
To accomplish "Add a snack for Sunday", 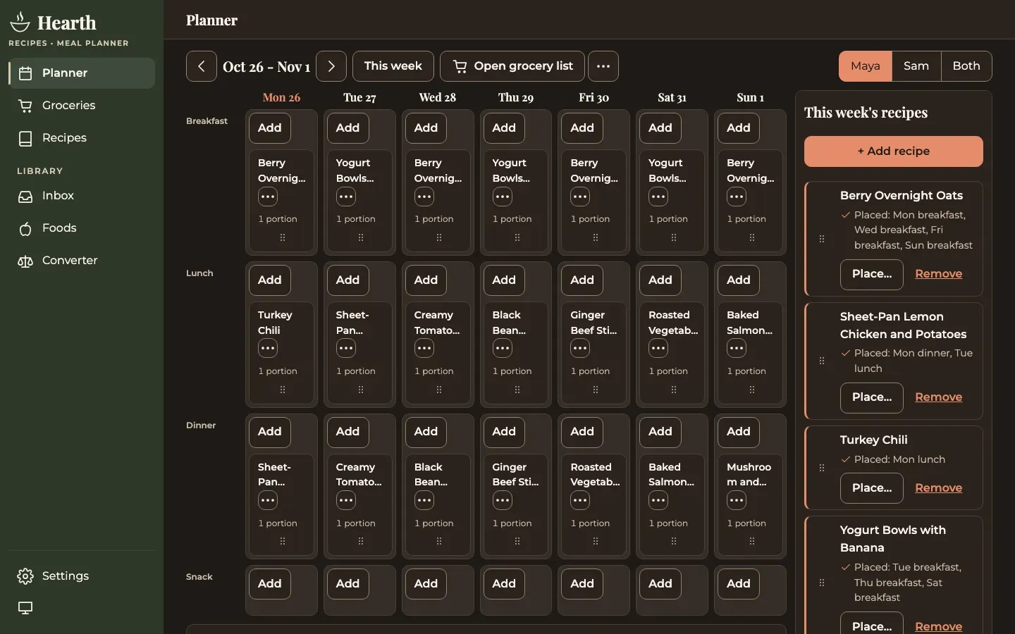I will [x=739, y=584].
